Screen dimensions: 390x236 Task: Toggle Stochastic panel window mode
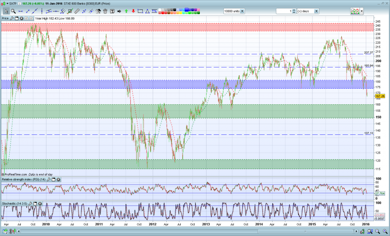35,204
